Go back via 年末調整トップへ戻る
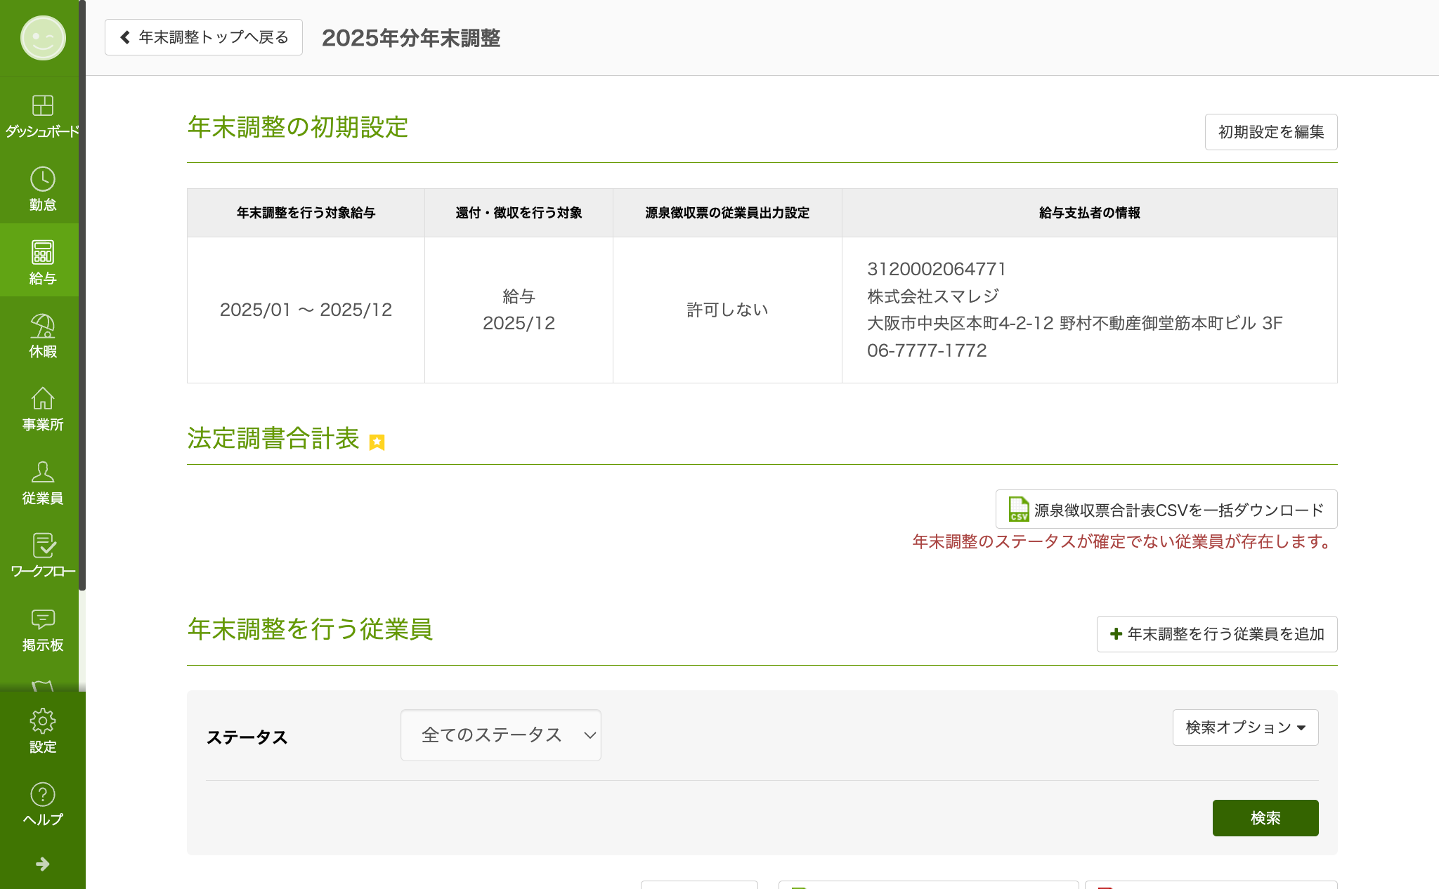Image resolution: width=1439 pixels, height=889 pixels. [x=204, y=37]
